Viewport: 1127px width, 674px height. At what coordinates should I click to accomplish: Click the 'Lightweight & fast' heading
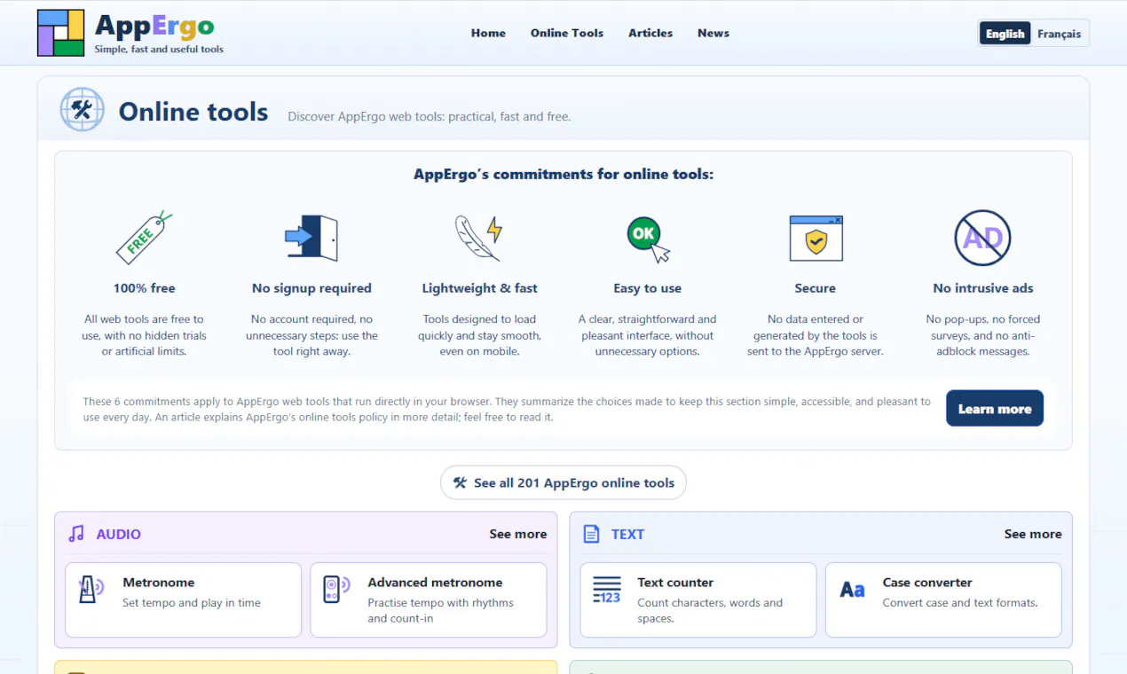click(x=479, y=288)
